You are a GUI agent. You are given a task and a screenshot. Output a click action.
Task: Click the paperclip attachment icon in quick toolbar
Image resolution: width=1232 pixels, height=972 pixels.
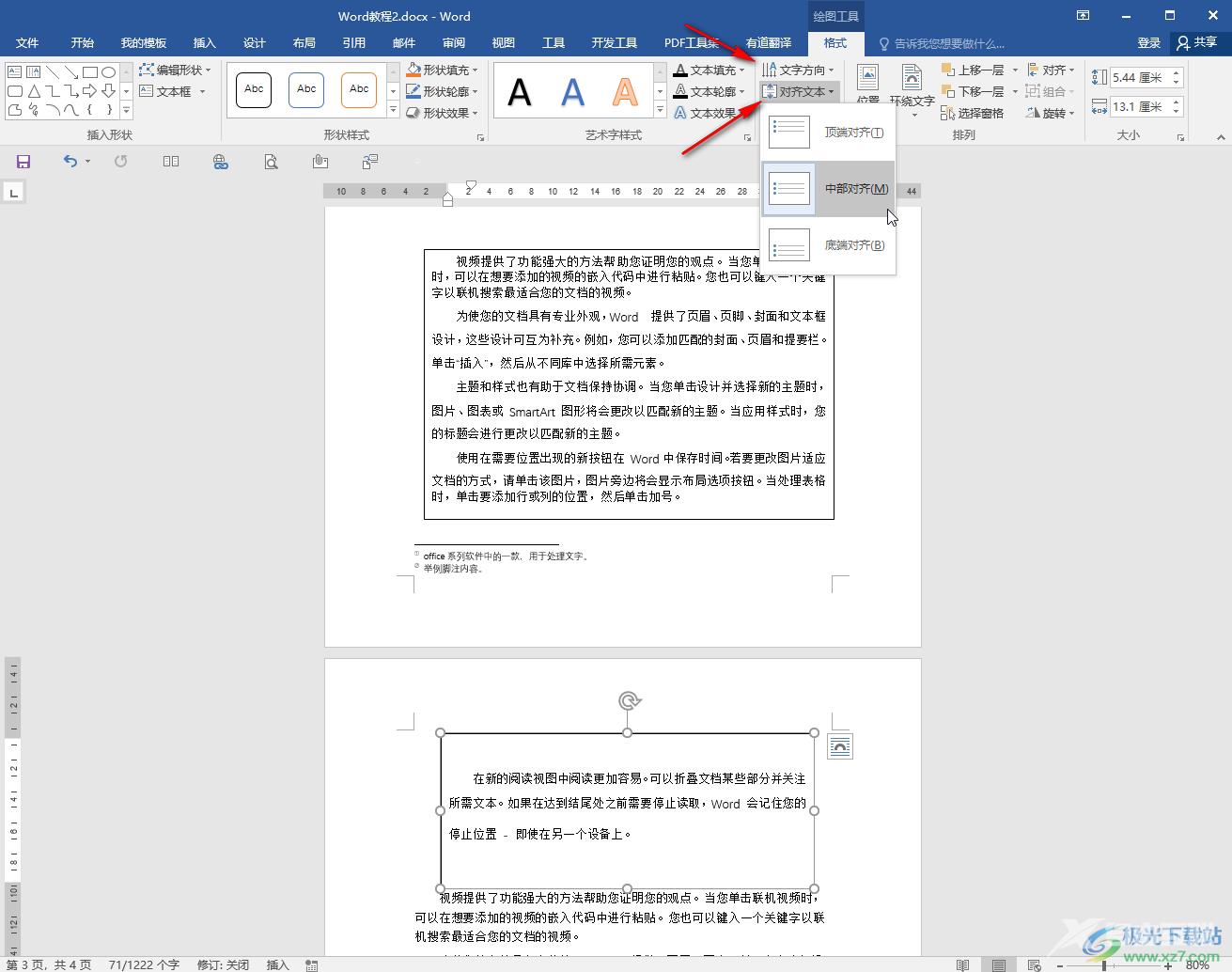point(320,162)
